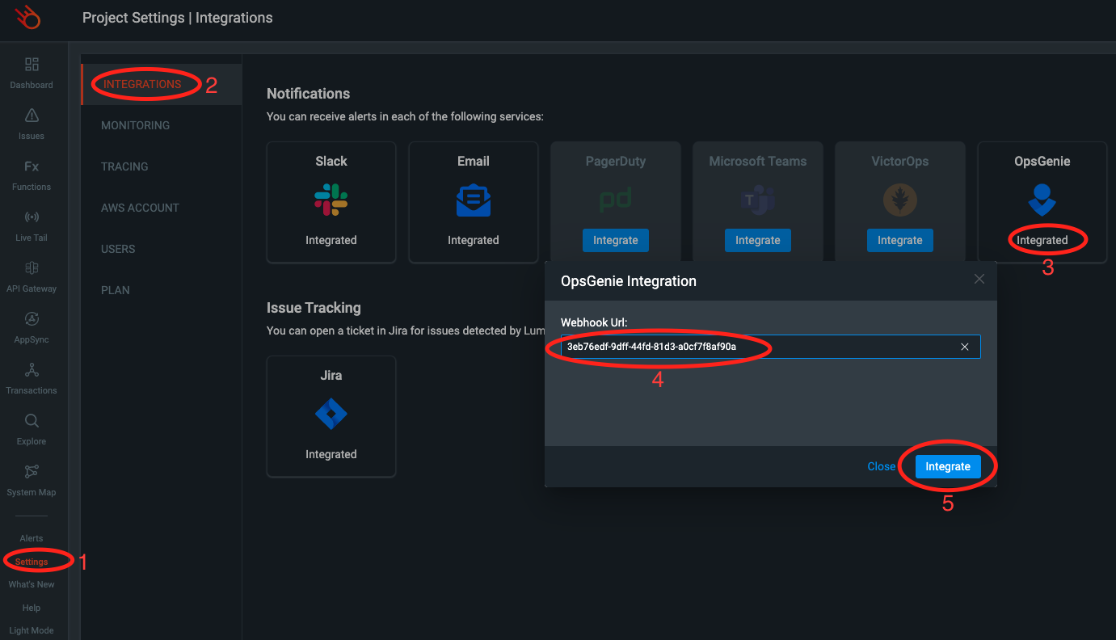
Task: Click Integrate under VictorOps
Action: pos(900,240)
